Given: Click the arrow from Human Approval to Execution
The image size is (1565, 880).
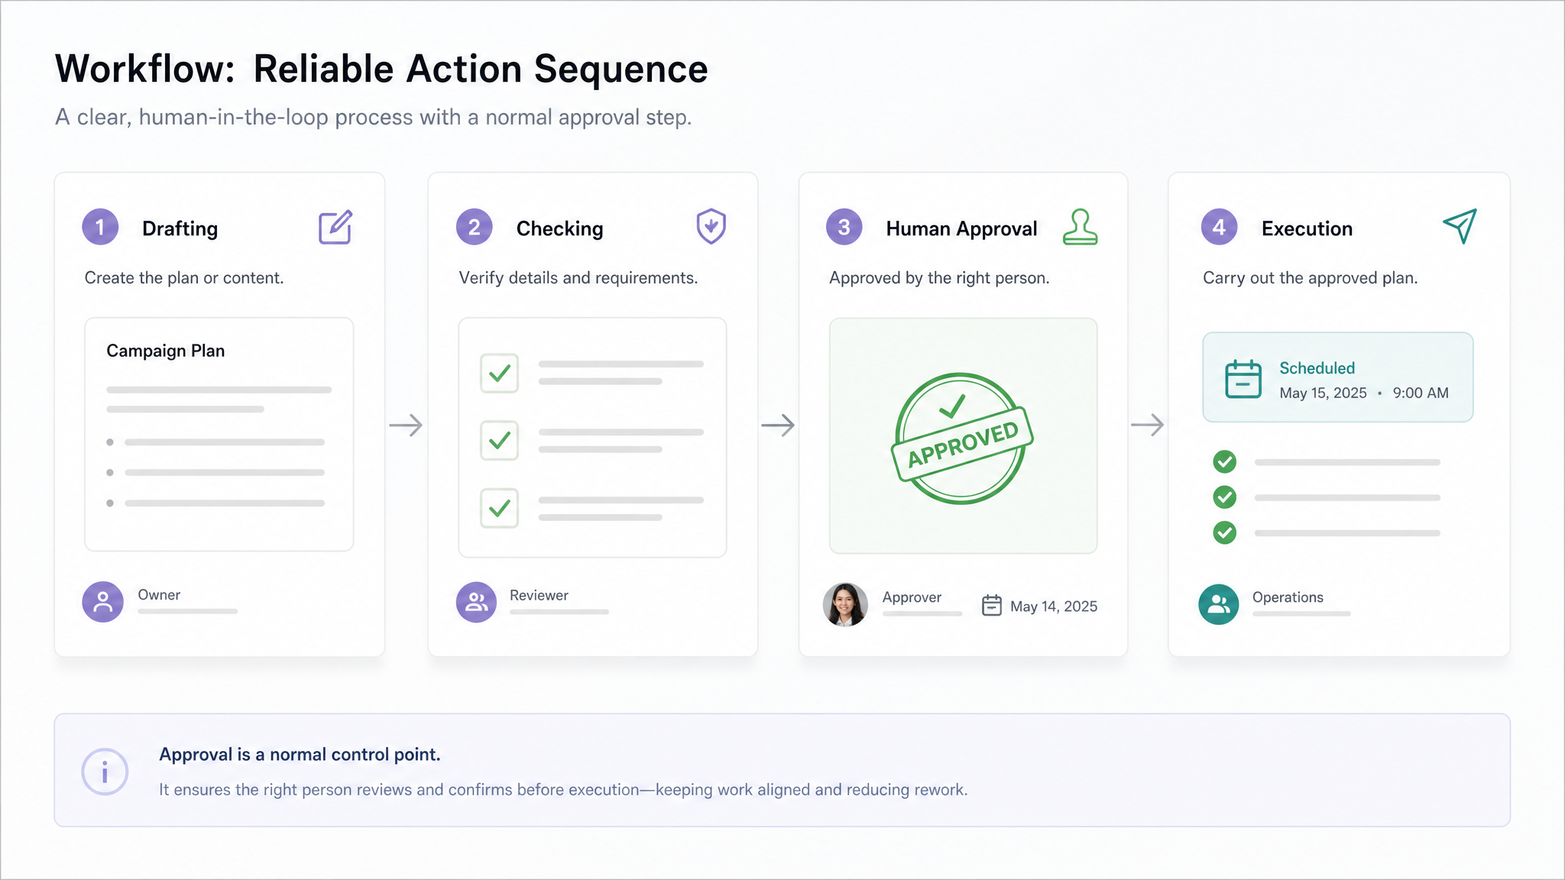Looking at the screenshot, I should point(1147,425).
